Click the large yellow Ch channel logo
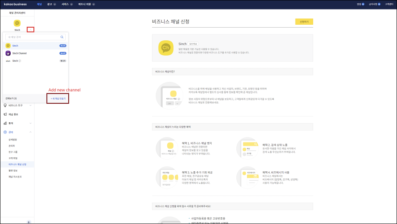The image size is (397, 224). (166, 48)
